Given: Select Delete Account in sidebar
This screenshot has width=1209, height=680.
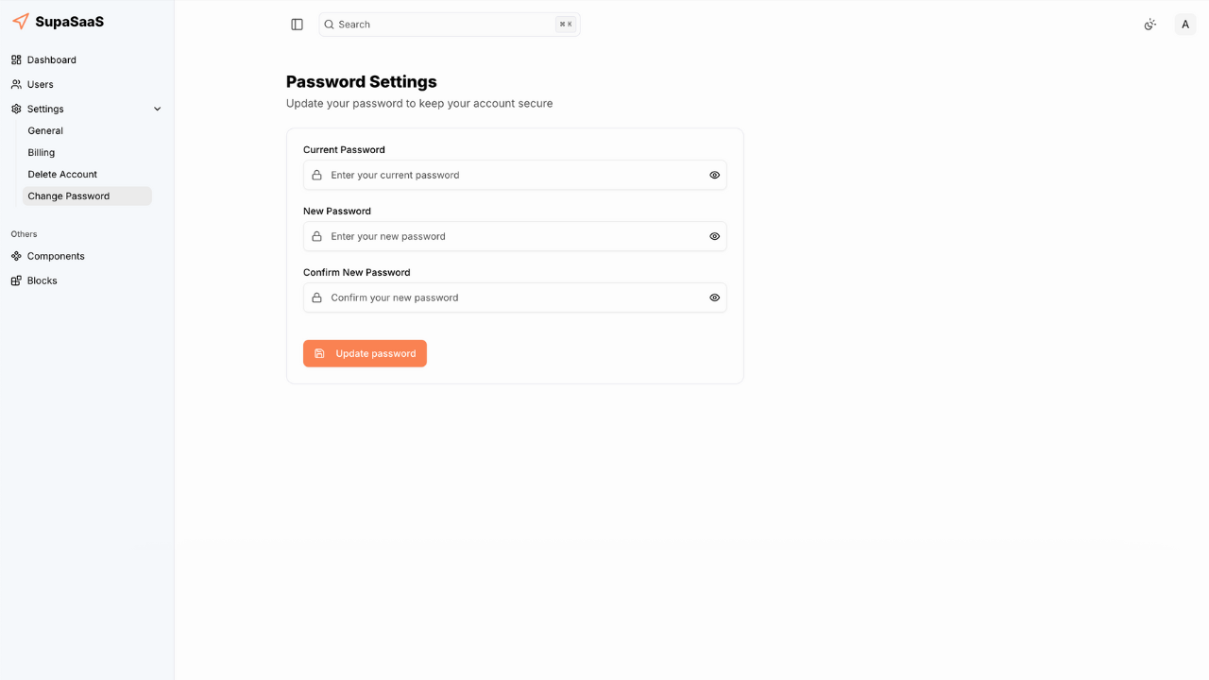Looking at the screenshot, I should (62, 174).
